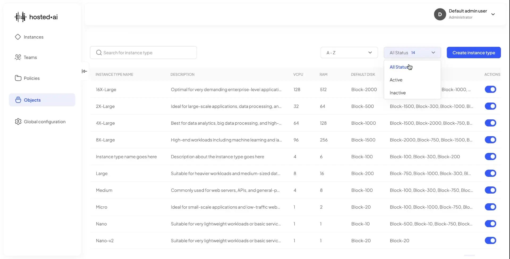Expand the admin user account menu

(x=493, y=14)
